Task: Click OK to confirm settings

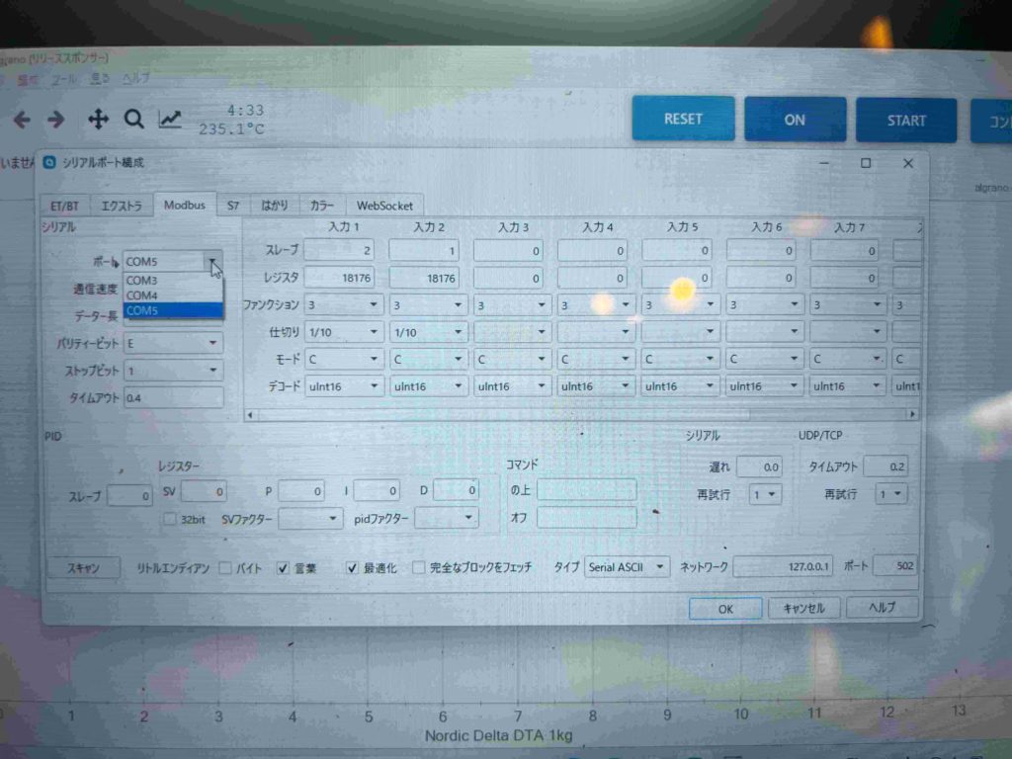Action: pyautogui.click(x=724, y=609)
